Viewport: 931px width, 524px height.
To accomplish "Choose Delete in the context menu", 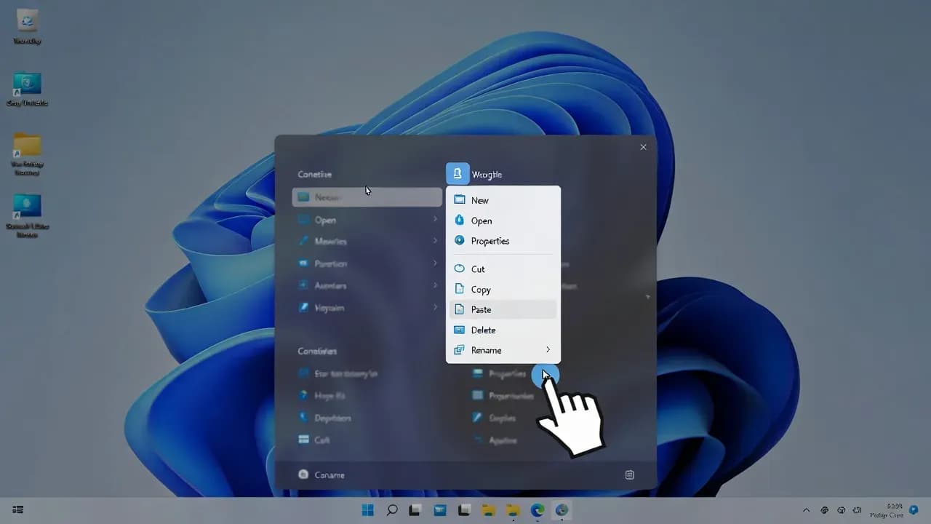I will pyautogui.click(x=482, y=330).
